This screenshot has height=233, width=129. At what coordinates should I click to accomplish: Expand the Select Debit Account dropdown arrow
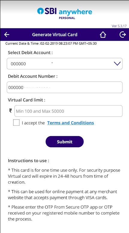(x=117, y=64)
